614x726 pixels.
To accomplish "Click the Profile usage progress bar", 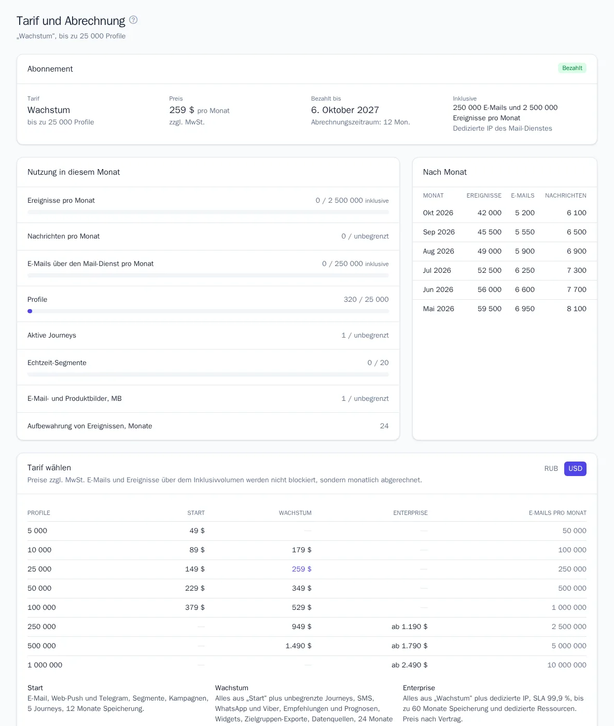I will point(208,311).
